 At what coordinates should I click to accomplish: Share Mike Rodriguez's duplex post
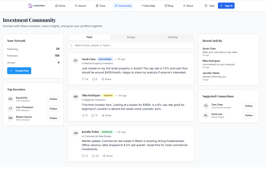pos(107,115)
